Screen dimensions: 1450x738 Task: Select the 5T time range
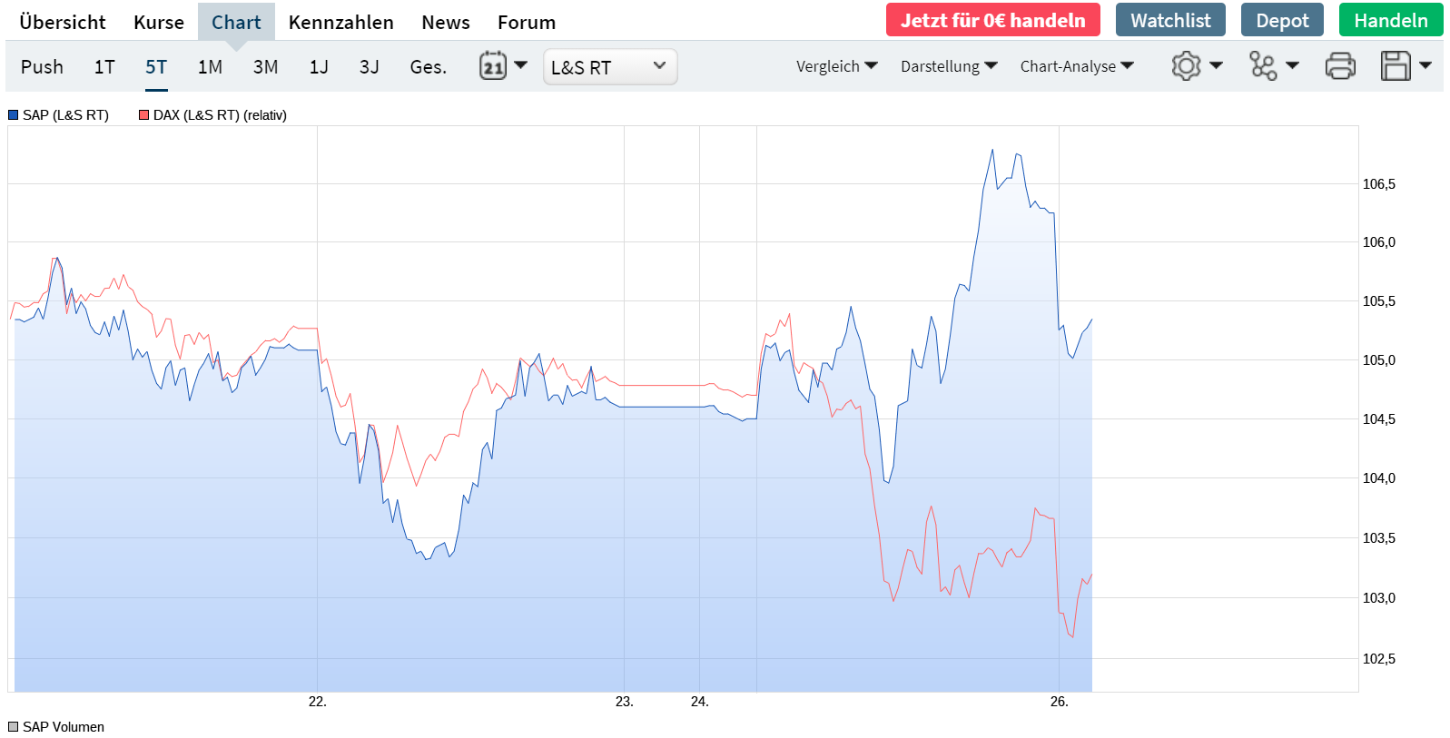[x=156, y=67]
